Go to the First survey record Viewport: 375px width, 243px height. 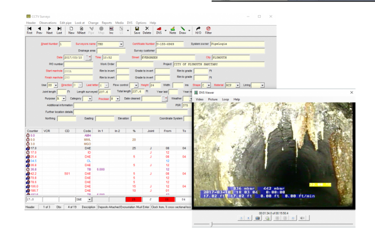[29, 30]
